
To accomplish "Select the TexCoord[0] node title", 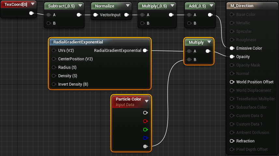I will 16,5.
